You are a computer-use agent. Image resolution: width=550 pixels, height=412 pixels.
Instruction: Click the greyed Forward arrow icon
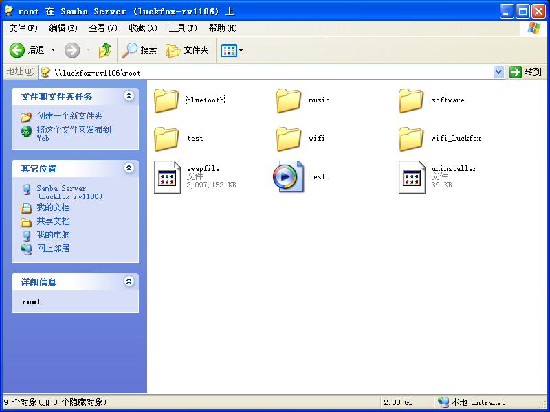coord(72,50)
